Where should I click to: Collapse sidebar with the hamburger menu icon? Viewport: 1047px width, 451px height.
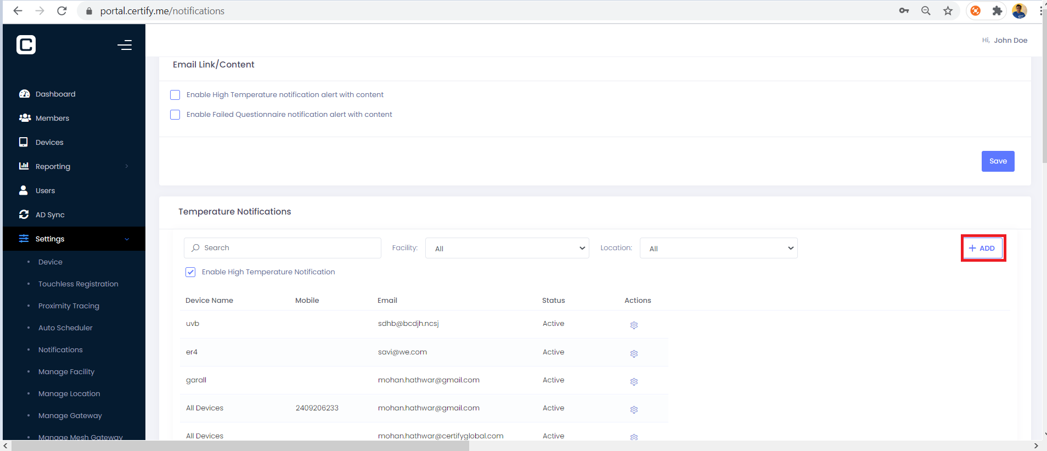click(125, 45)
